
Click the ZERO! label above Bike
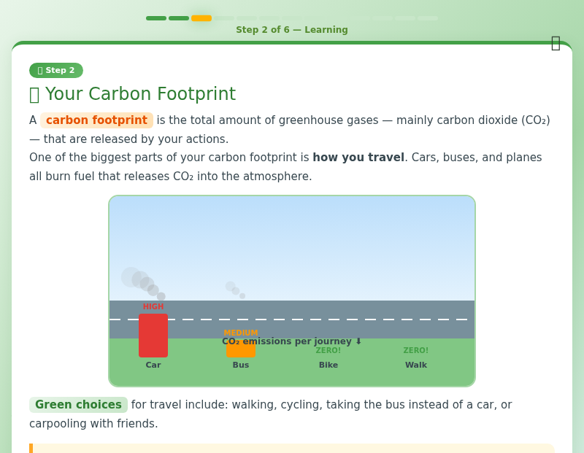pos(328,350)
